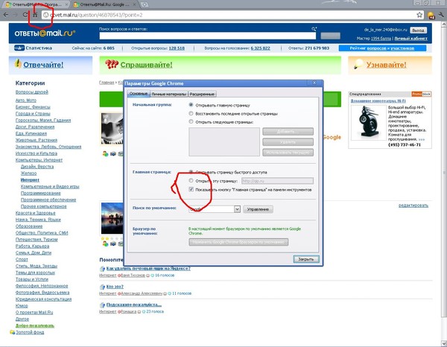Image resolution: width=447 pixels, height=347 pixels.
Task: Open the 'Авто, Мото' category
Action: point(26,101)
